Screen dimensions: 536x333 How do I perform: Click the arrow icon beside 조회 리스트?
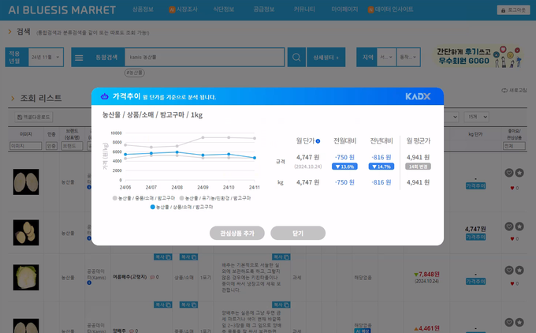[13, 98]
